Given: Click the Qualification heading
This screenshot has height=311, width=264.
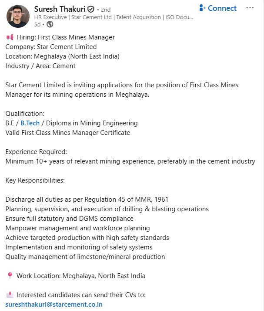Looking at the screenshot, I should tap(25, 114).
